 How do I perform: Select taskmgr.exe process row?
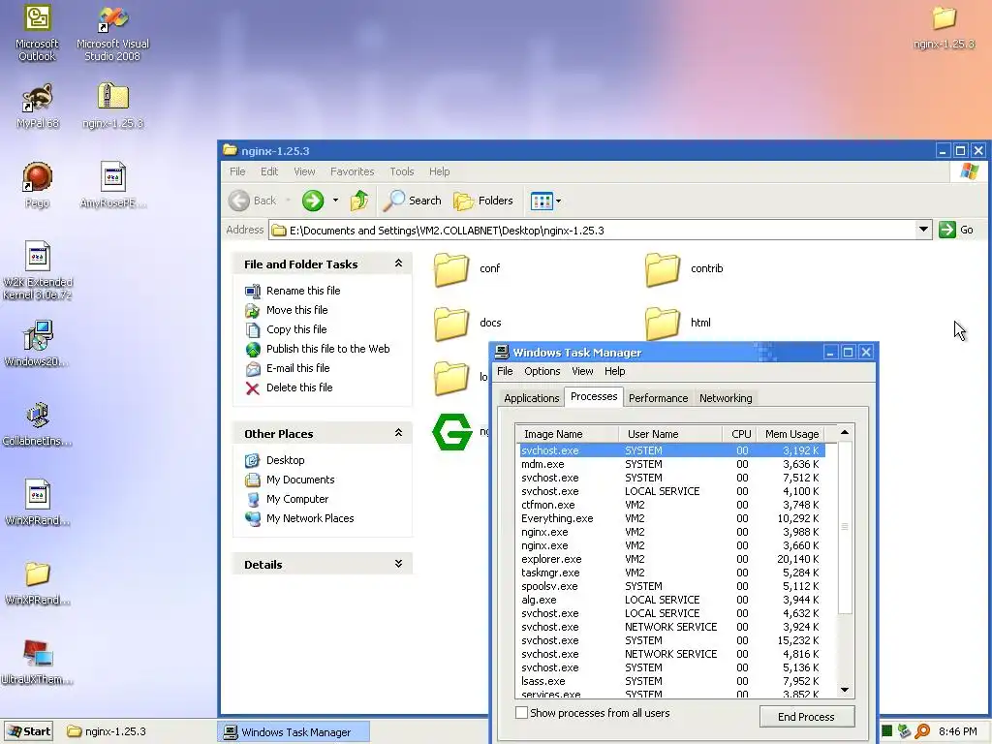[672, 573]
